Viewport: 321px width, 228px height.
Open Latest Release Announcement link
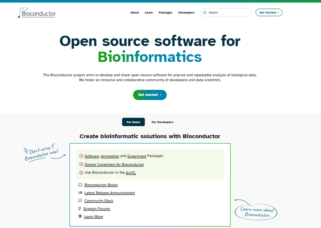(109, 193)
